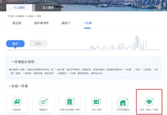Click the 一件事能办说明 heading
The height and width of the screenshot is (115, 167).
pos(24,62)
